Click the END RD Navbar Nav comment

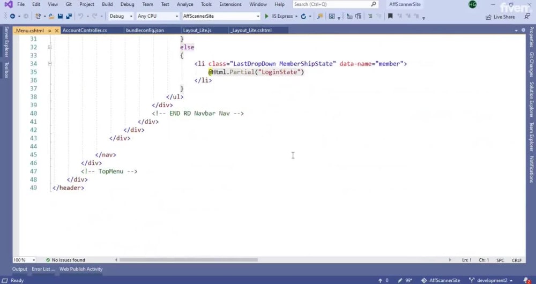pos(198,114)
